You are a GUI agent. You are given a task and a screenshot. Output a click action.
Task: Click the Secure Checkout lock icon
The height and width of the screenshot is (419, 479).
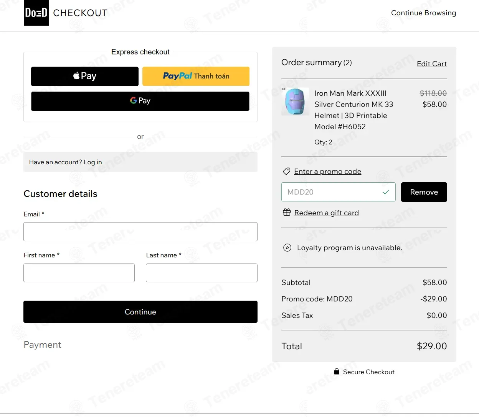click(x=337, y=372)
